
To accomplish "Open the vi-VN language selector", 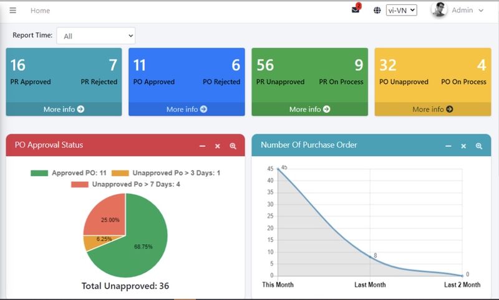I will [401, 11].
